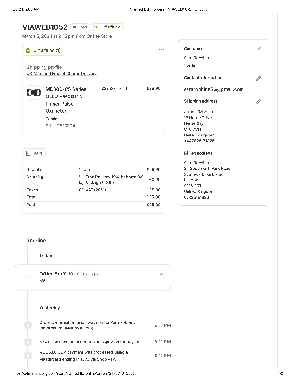Click the Shopify admin URL in footer
This screenshot has height=382, width=295.
click(75, 373)
